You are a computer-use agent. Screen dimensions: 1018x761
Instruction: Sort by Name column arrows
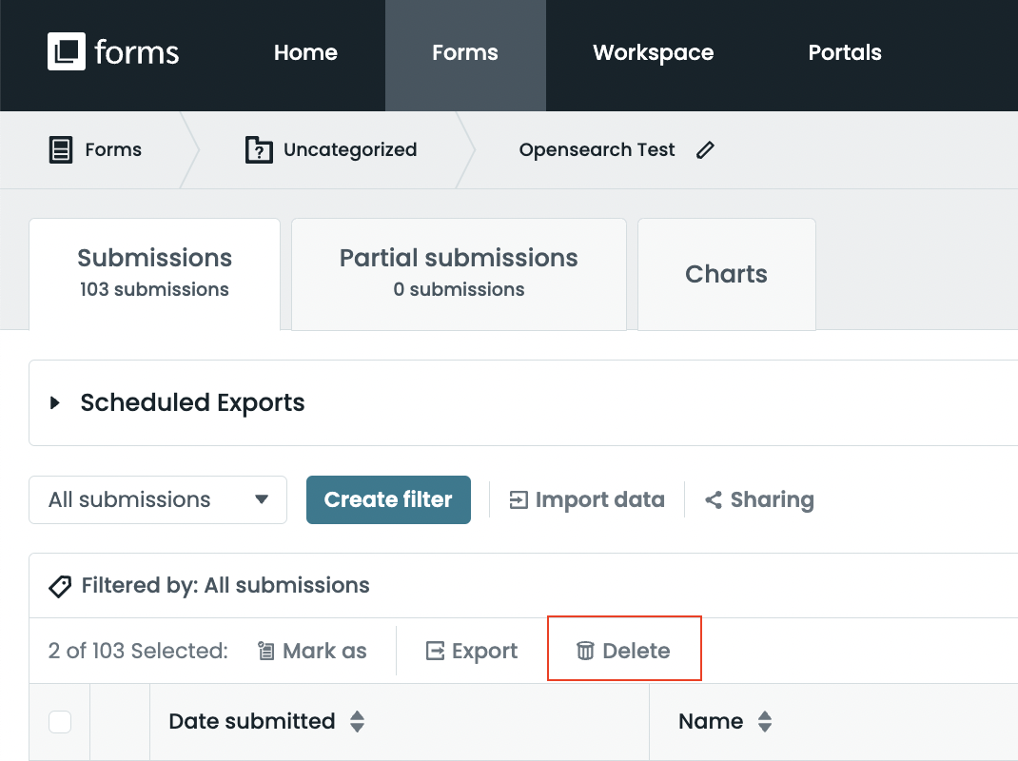pyautogui.click(x=764, y=722)
